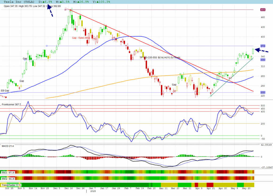Screen dimensions: 273x196
Task: Click the 280 price axis label
Action: [x=263, y=76]
